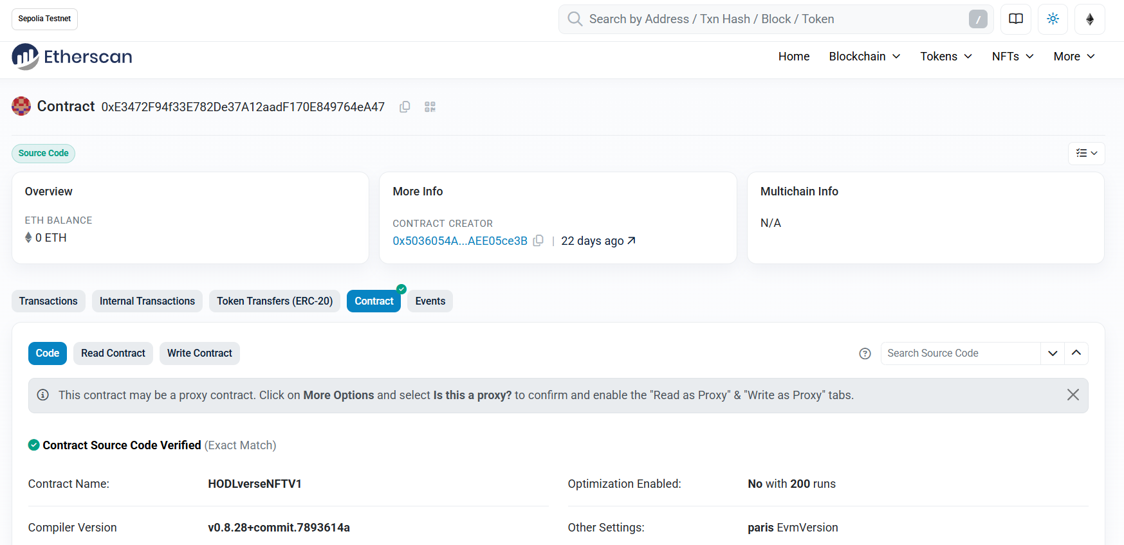
Task: Jump to next source code search match
Action: coord(1053,353)
